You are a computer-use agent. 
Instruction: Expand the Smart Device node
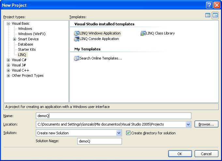[14, 39]
